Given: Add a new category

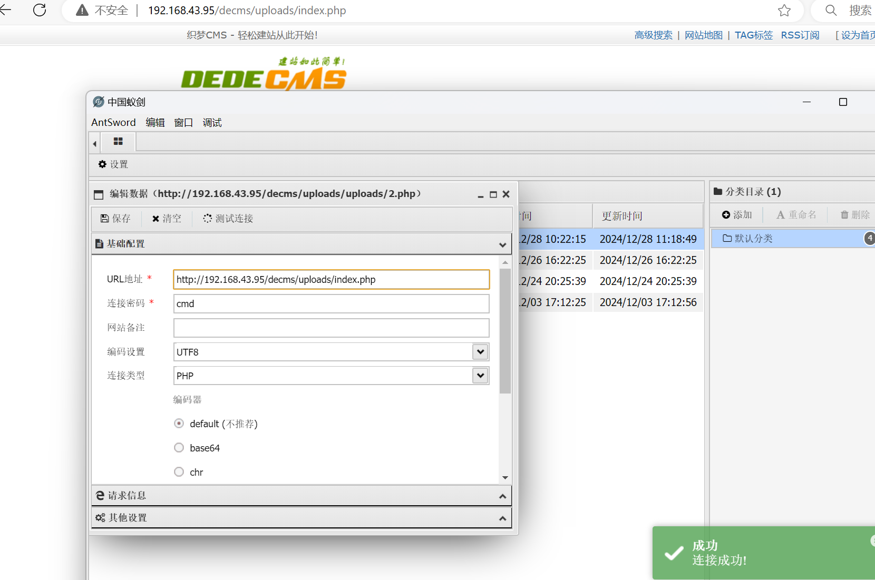Looking at the screenshot, I should pos(737,214).
